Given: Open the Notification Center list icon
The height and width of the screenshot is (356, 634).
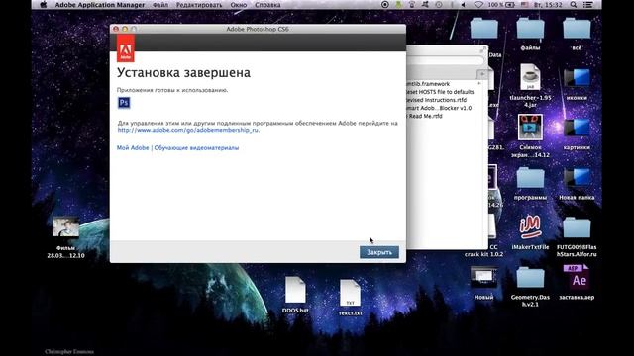Looking at the screenshot, I should (588, 5).
